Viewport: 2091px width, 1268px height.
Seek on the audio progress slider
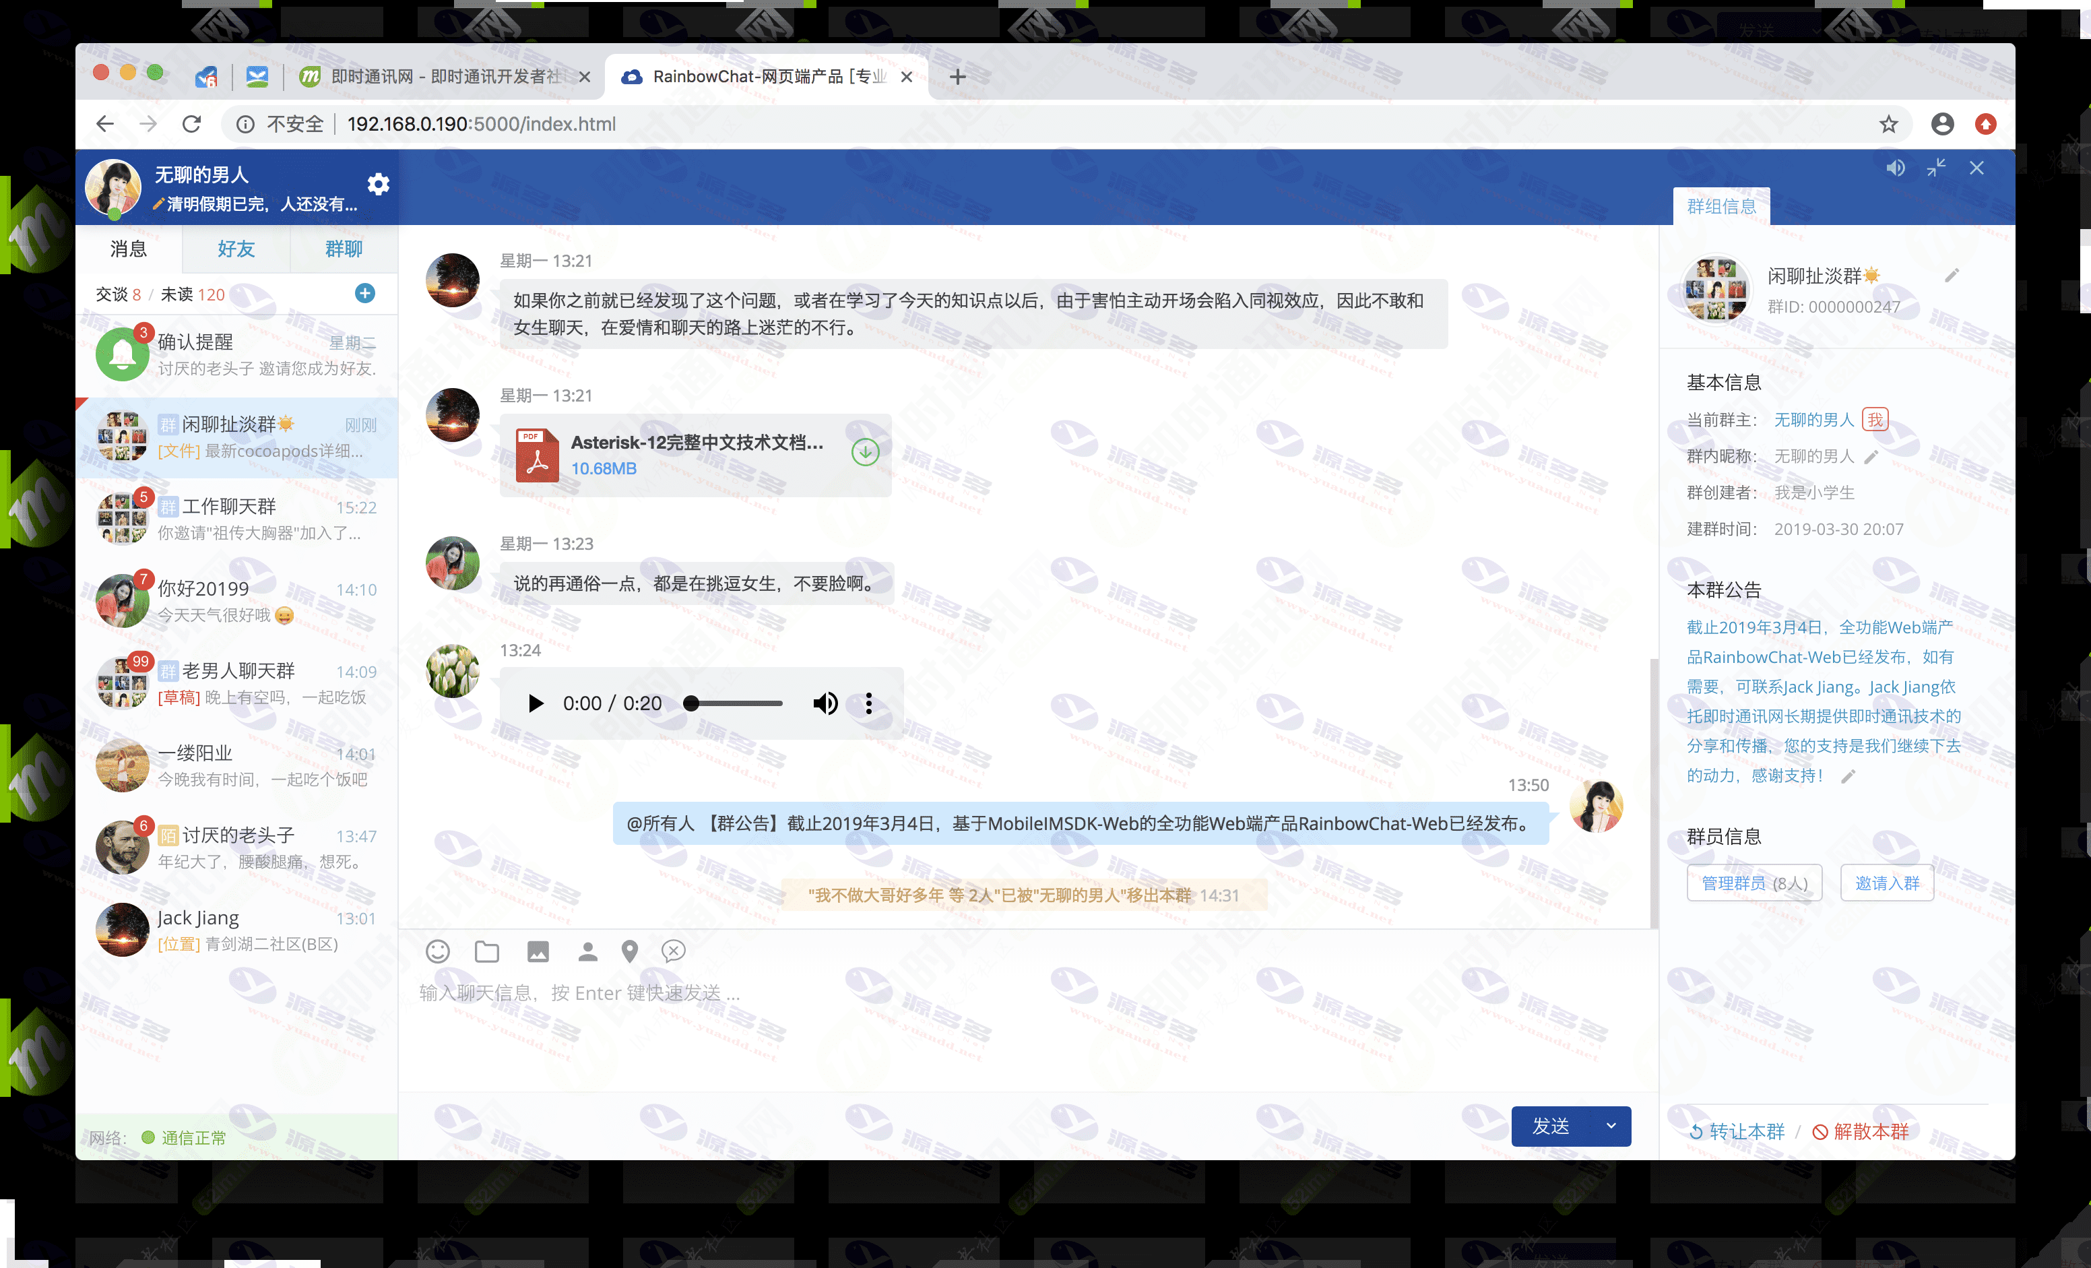[x=734, y=703]
